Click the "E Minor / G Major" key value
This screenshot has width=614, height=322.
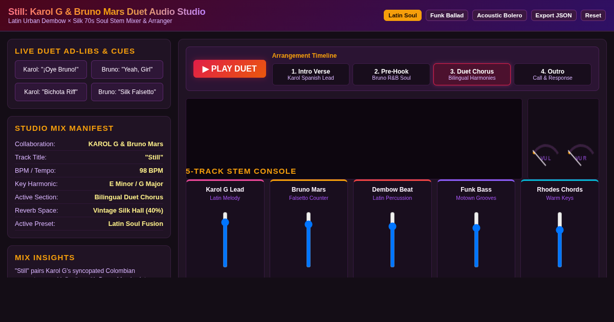click(x=136, y=183)
